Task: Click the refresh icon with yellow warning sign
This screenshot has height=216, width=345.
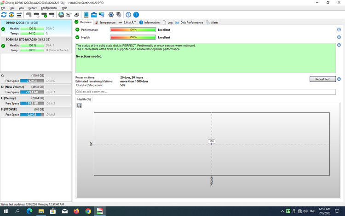Action: point(11,15)
